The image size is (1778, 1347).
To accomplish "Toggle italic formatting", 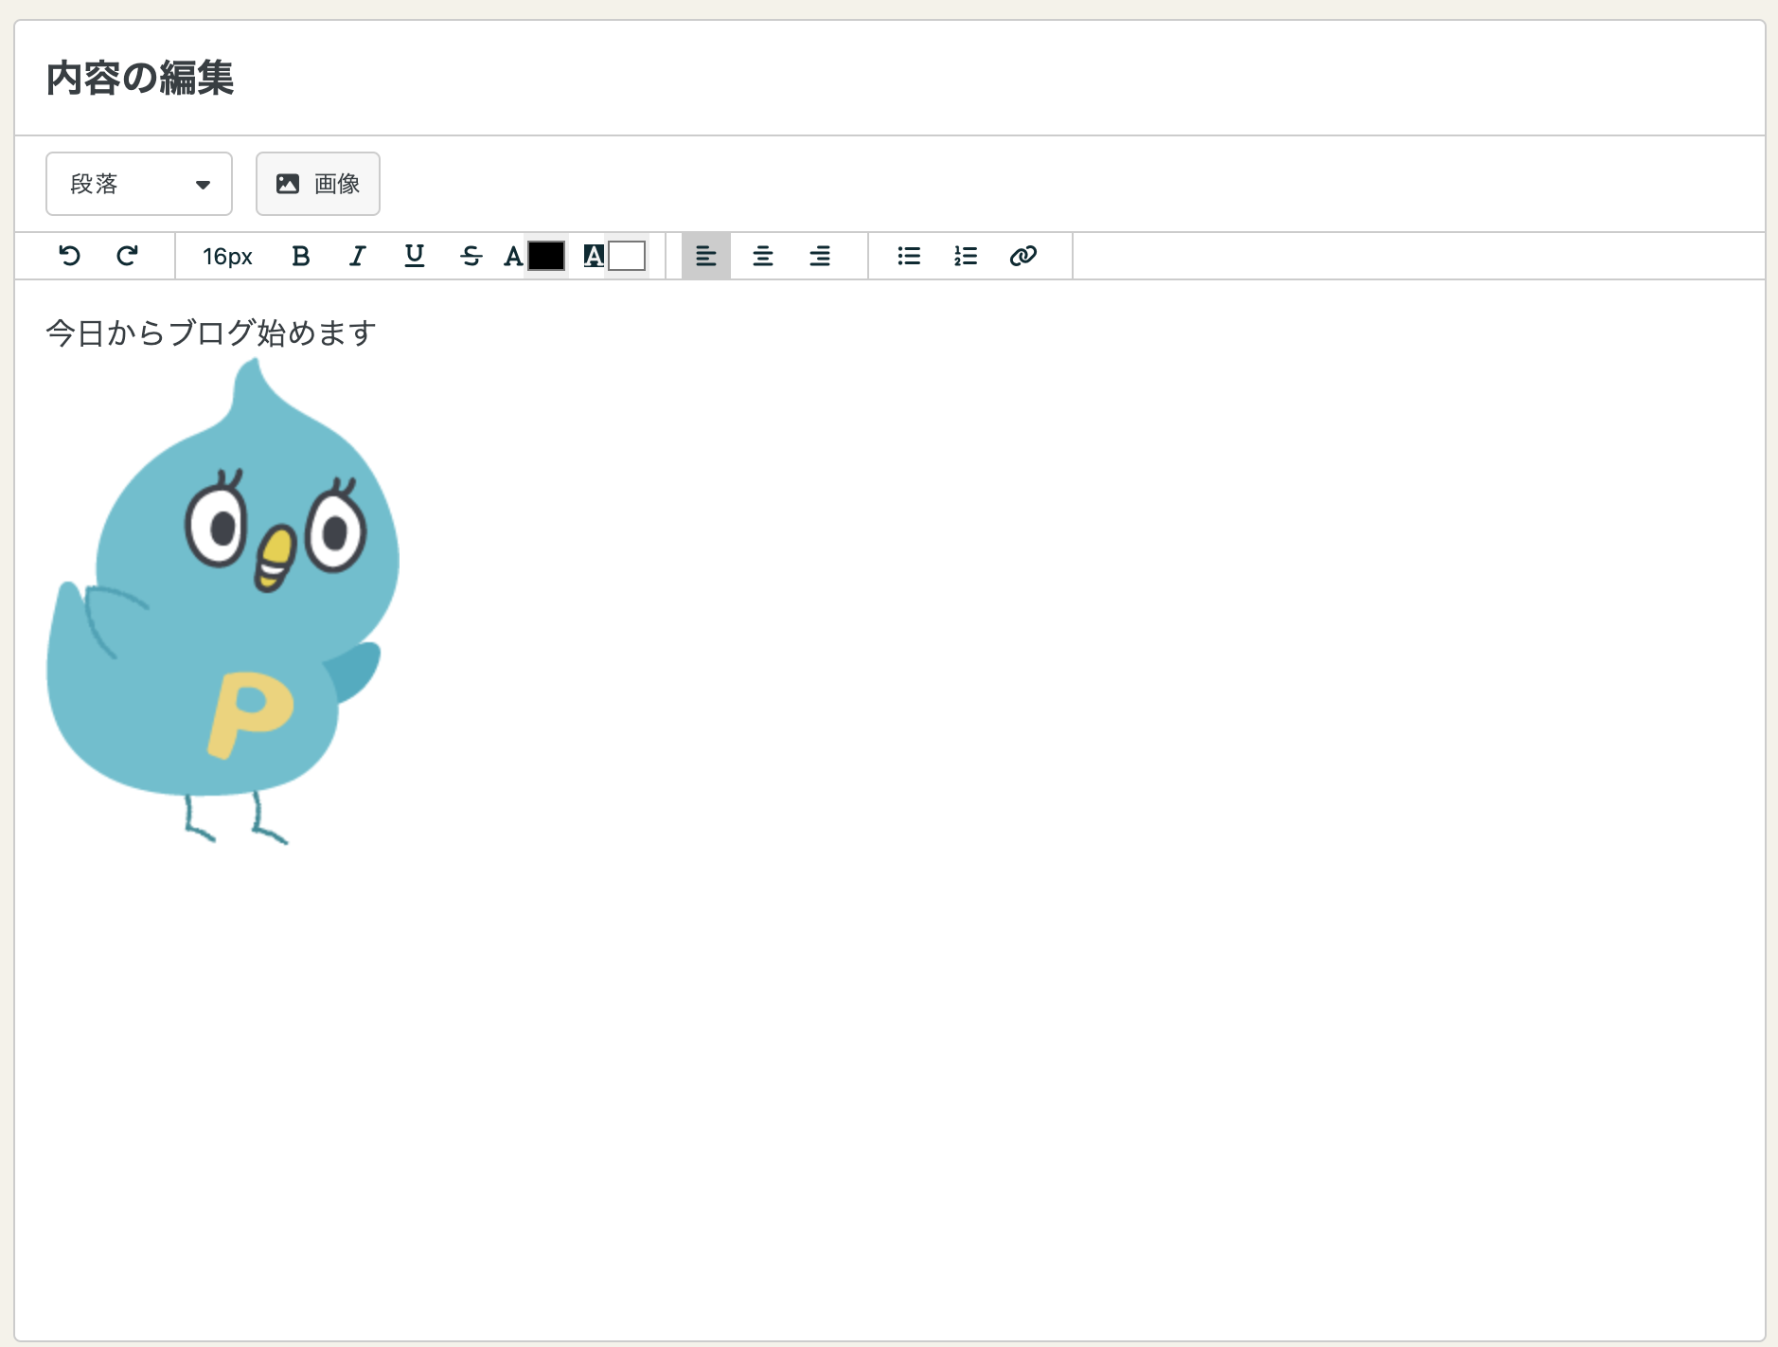I will click(x=358, y=256).
